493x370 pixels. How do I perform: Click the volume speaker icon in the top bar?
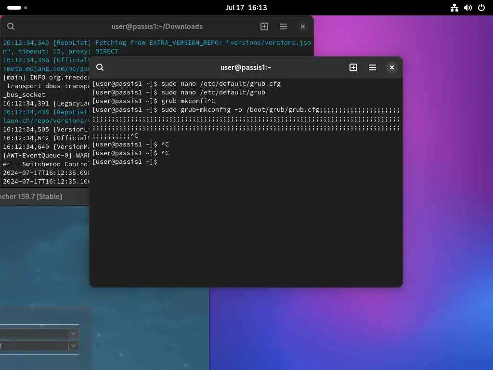[x=468, y=8]
